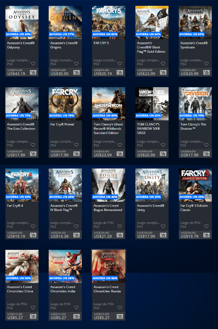Click the Far Cry 4 cover art
218x329 pixels.
tap(22, 183)
